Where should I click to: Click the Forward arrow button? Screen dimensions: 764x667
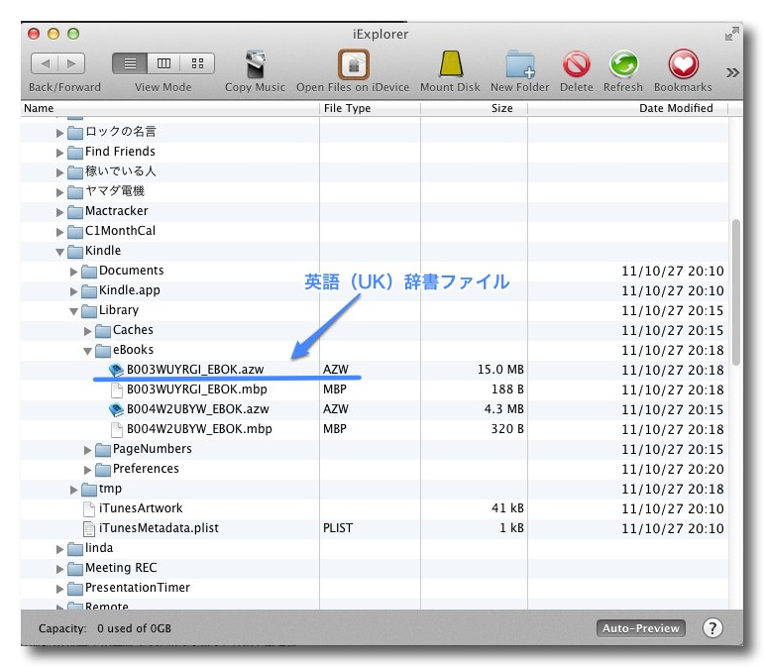click(x=71, y=63)
